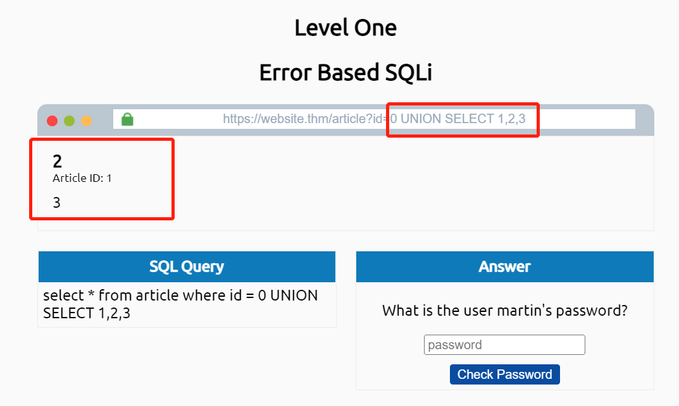Click the martin's password question text
The width and height of the screenshot is (679, 406).
coord(504,311)
